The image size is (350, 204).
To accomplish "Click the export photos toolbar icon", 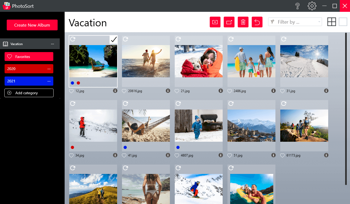I will [229, 22].
